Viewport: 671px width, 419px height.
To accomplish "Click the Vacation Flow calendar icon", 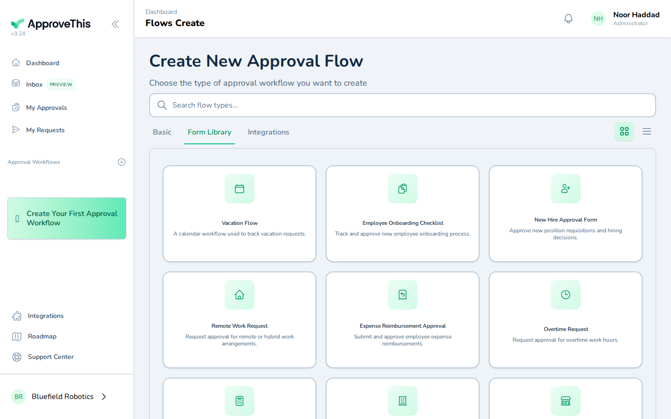I will (x=240, y=189).
